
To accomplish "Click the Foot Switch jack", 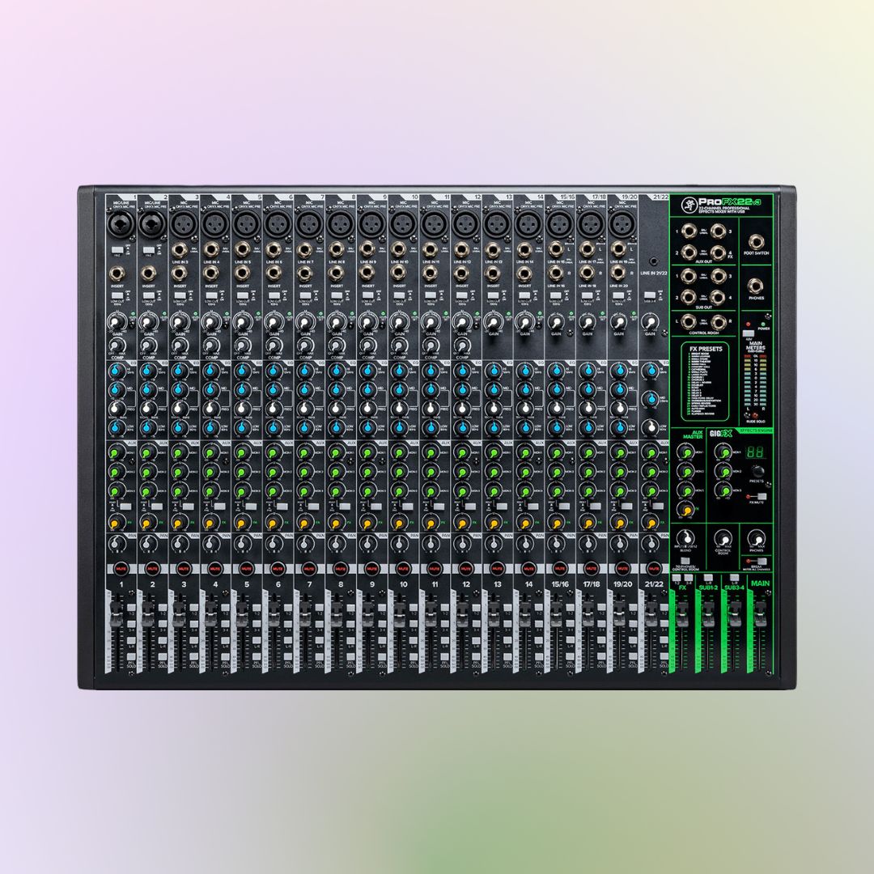I will pyautogui.click(x=758, y=241).
